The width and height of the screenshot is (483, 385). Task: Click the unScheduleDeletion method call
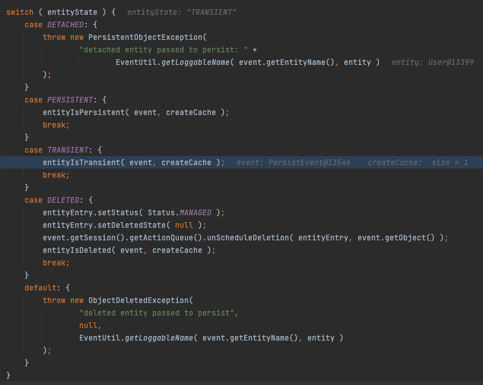coord(248,238)
